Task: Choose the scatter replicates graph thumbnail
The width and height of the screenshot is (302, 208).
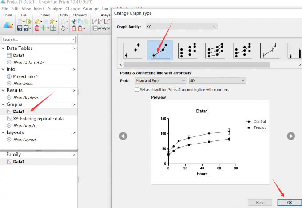Action: click(x=187, y=51)
